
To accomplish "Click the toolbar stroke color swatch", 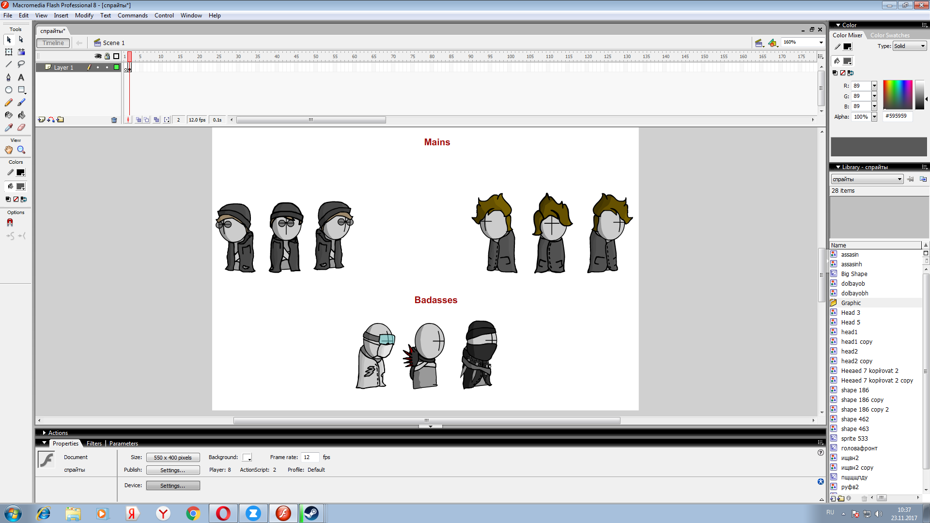I will (x=21, y=172).
